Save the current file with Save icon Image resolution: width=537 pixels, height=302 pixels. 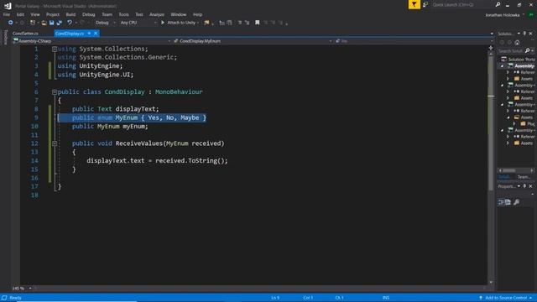51,23
